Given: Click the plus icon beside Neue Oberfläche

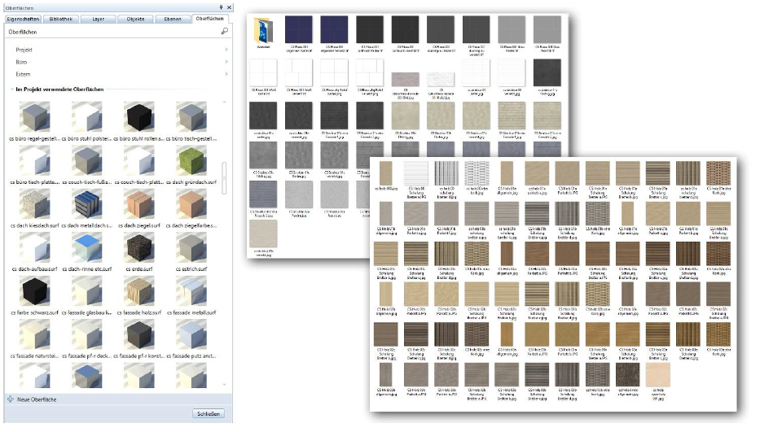Looking at the screenshot, I should coord(10,399).
